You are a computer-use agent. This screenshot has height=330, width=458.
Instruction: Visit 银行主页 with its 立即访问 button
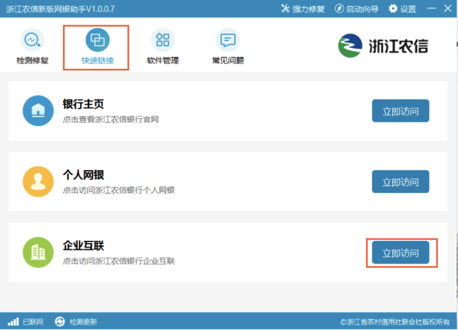[401, 111]
